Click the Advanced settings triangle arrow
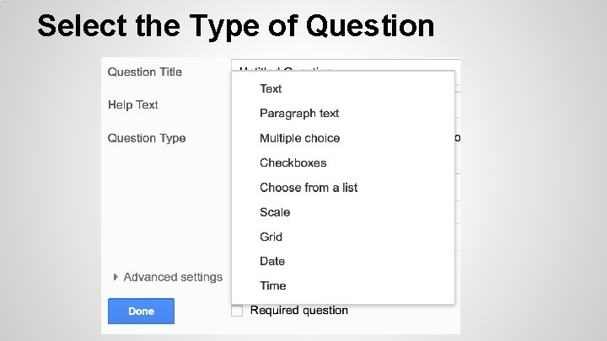607x341 pixels. tap(115, 277)
